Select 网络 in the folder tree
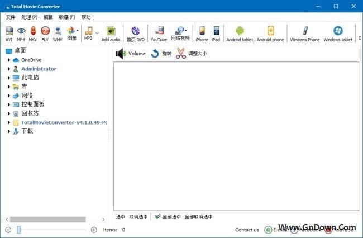 (23, 96)
